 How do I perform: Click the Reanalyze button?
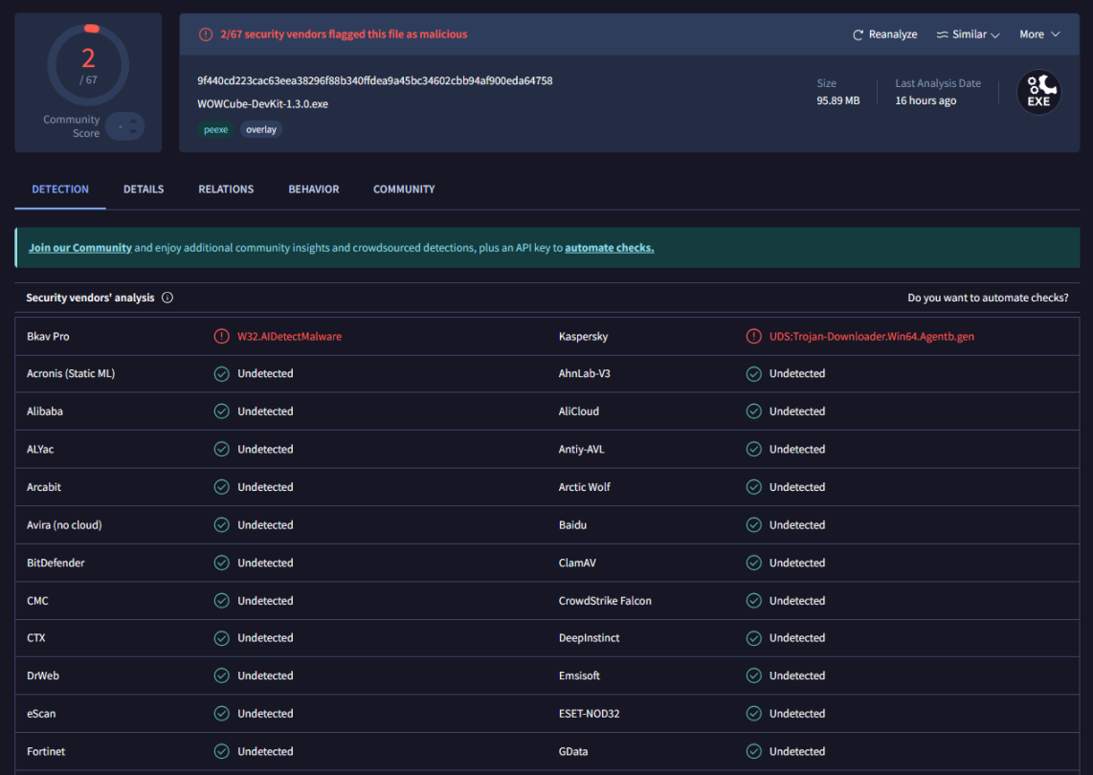(x=884, y=34)
